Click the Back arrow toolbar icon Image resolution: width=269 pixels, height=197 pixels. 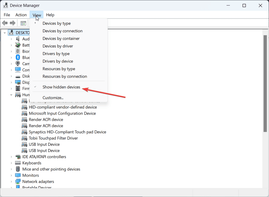click(5, 23)
